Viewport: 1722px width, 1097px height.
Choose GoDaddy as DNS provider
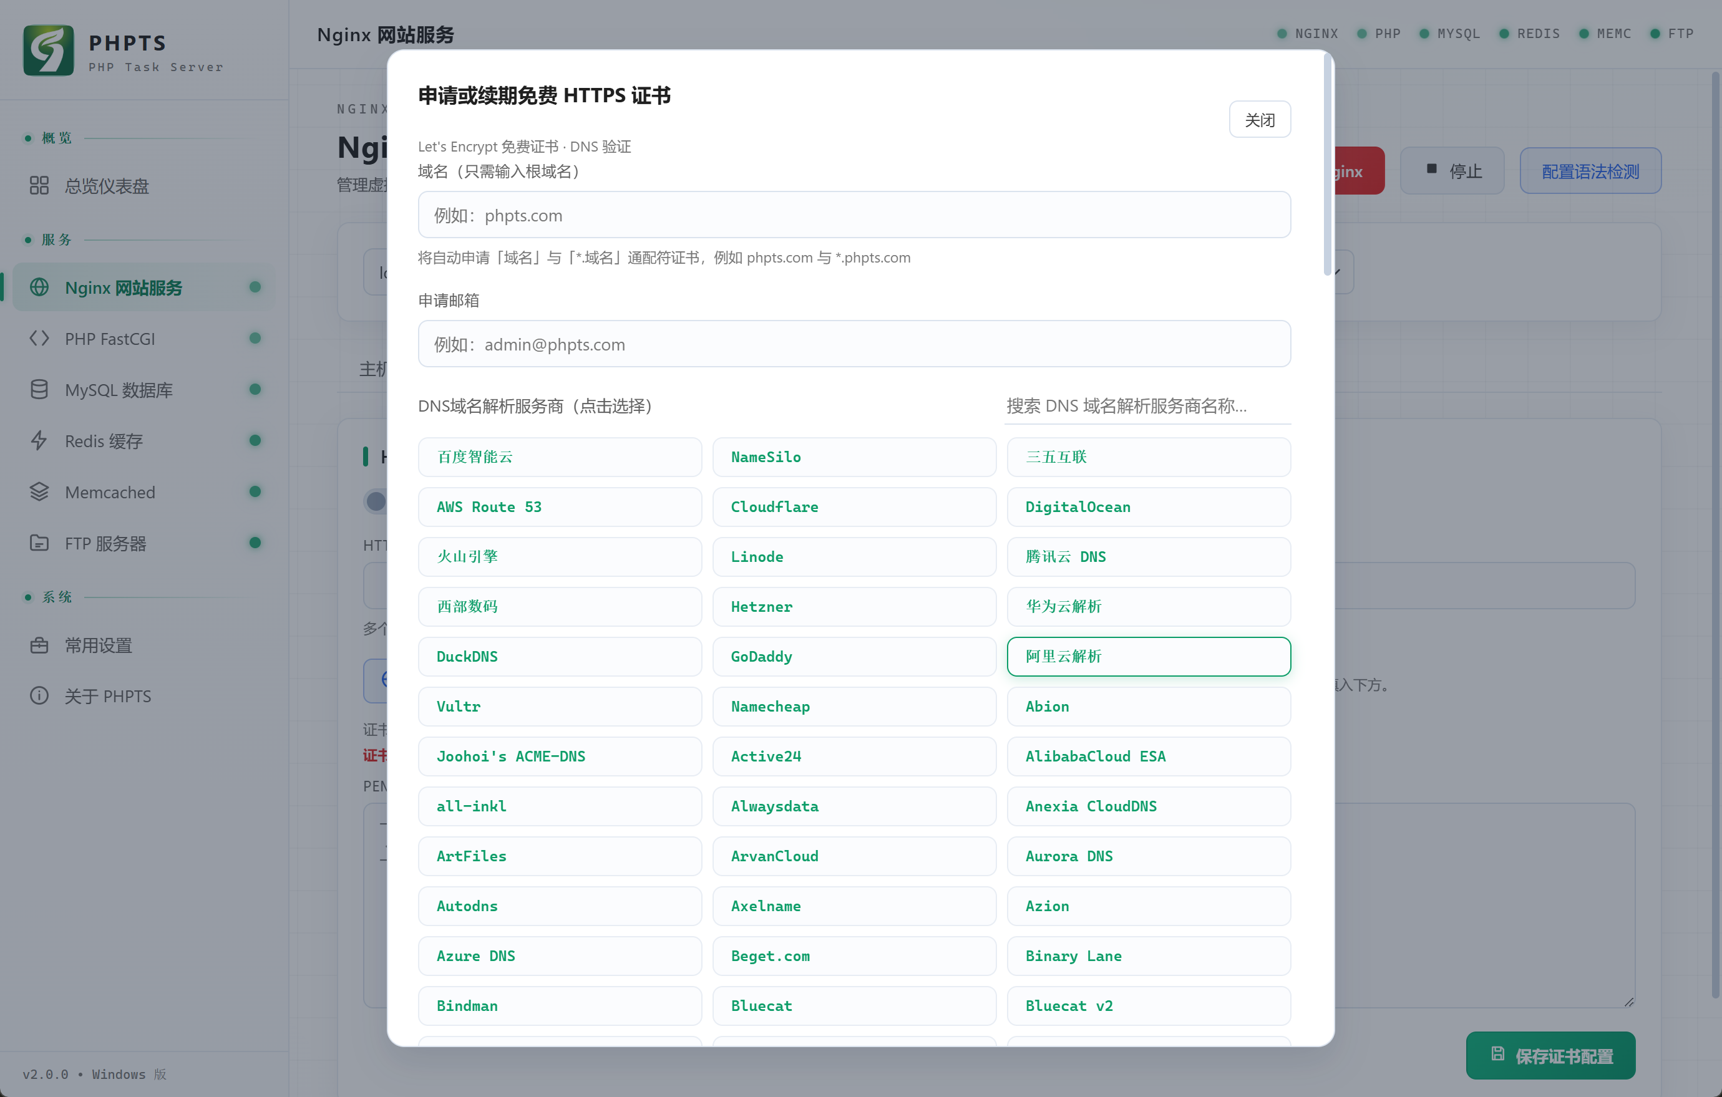pyautogui.click(x=854, y=656)
